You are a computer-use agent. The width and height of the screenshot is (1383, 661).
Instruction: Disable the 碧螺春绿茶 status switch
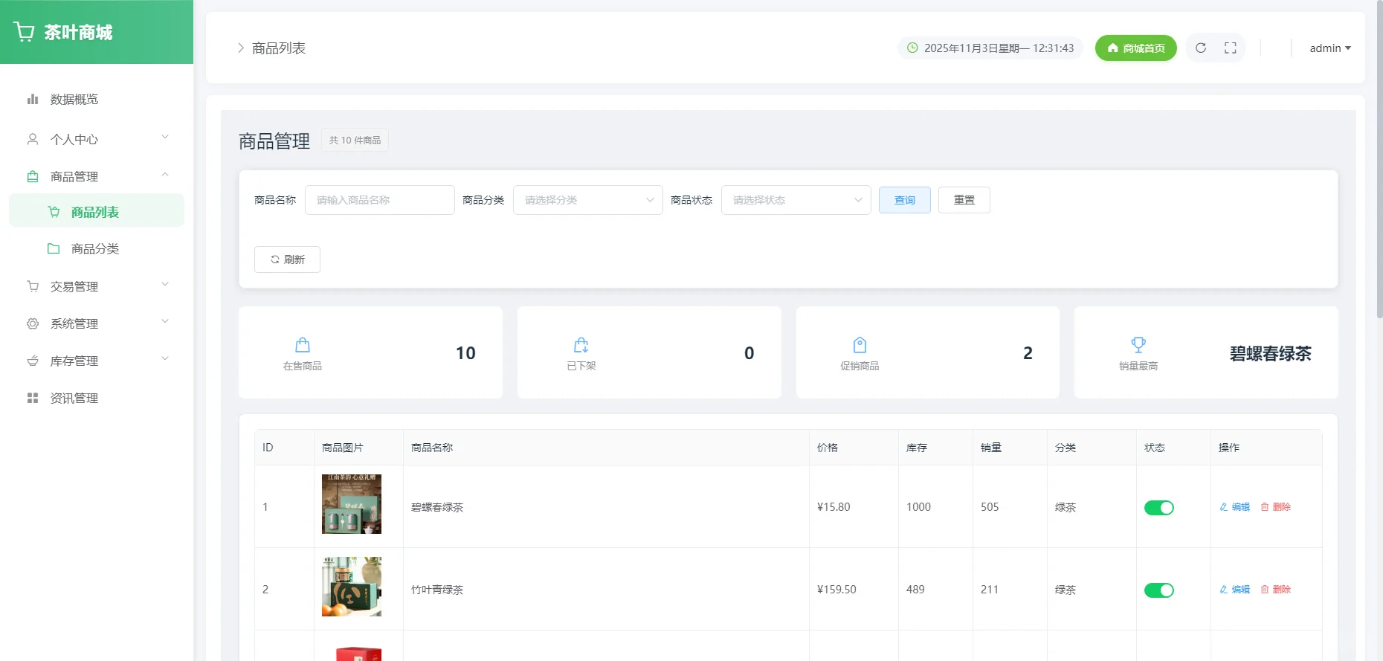(x=1158, y=508)
